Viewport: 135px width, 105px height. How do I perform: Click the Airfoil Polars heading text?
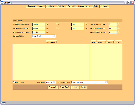[x=18, y=21]
